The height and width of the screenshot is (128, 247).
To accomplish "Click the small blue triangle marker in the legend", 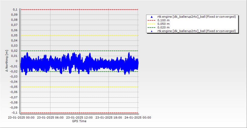I will click(152, 31).
